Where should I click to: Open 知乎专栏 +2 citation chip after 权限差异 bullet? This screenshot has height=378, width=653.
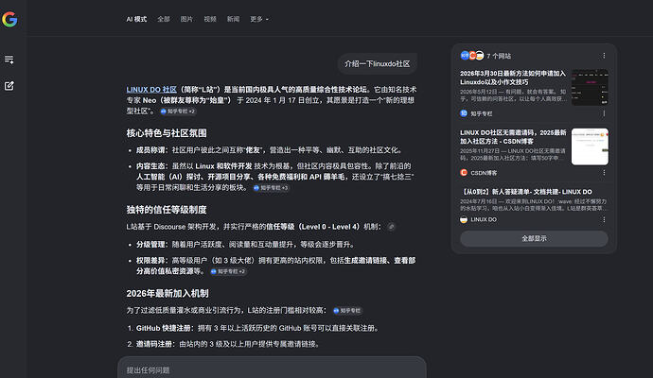228,271
